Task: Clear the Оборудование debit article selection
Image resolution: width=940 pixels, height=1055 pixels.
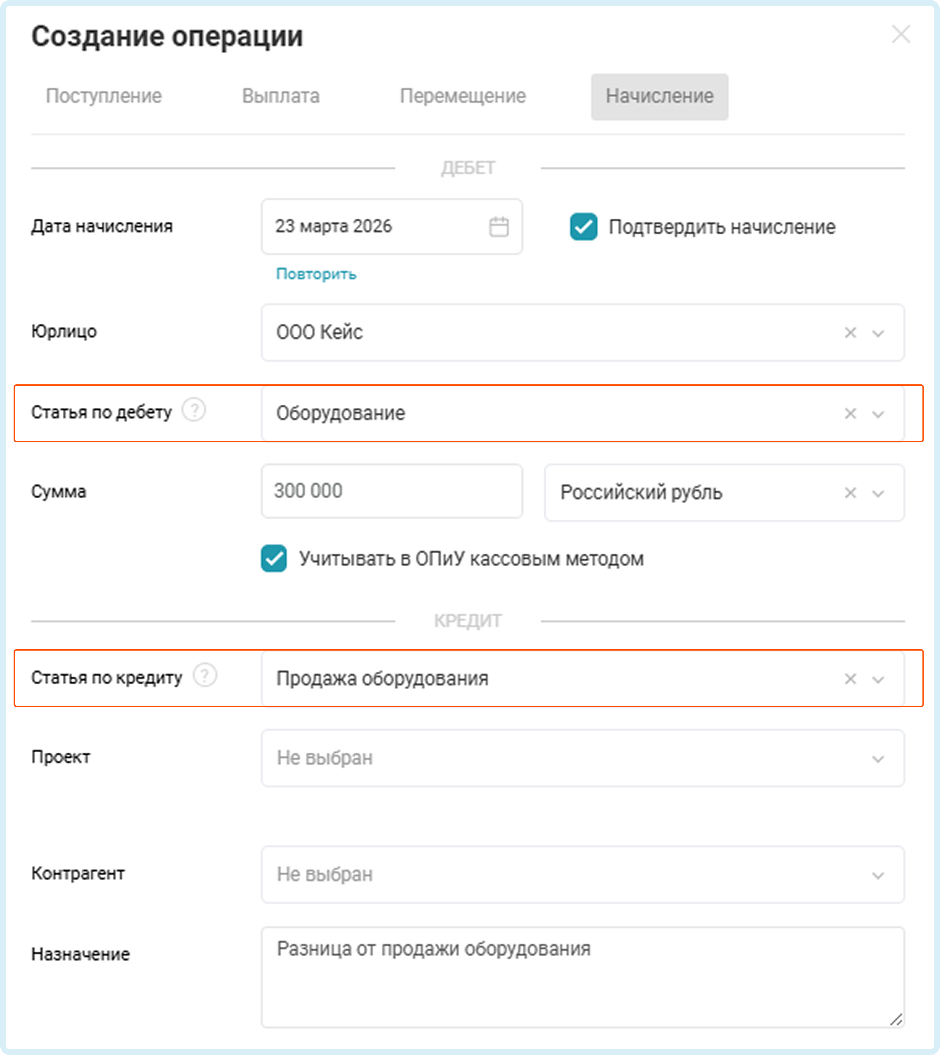Action: pyautogui.click(x=850, y=414)
